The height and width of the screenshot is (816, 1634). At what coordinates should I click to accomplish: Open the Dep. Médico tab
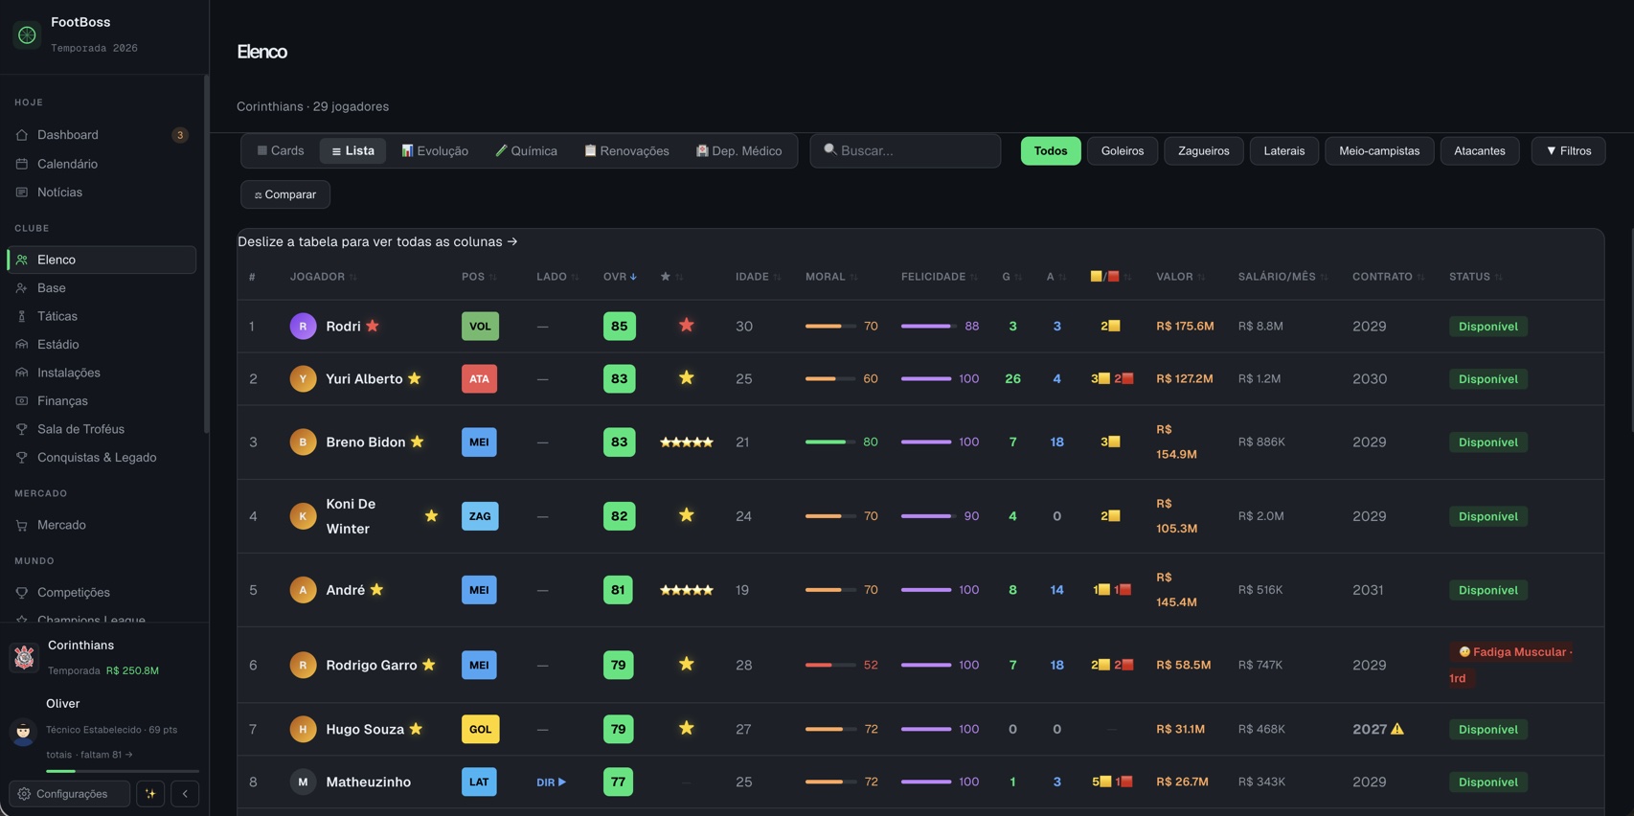point(738,150)
